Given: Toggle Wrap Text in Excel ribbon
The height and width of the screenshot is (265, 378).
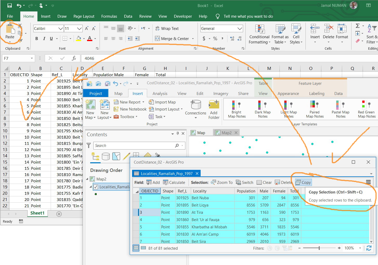Looking at the screenshot, I should click(167, 29).
